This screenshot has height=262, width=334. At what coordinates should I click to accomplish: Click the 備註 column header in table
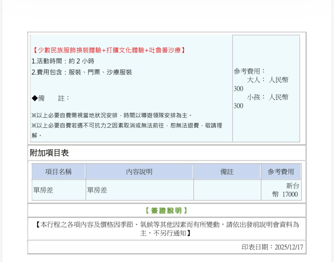[227, 172]
